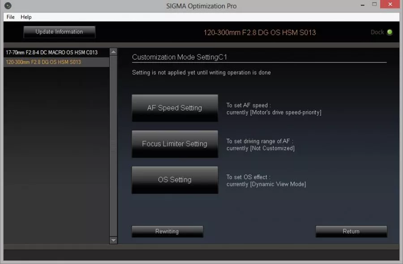Maximize the SIGMA Optimization Pro window

point(374,5)
